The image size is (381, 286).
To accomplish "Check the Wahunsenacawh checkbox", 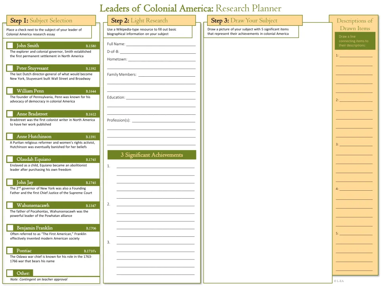I will point(10,205).
